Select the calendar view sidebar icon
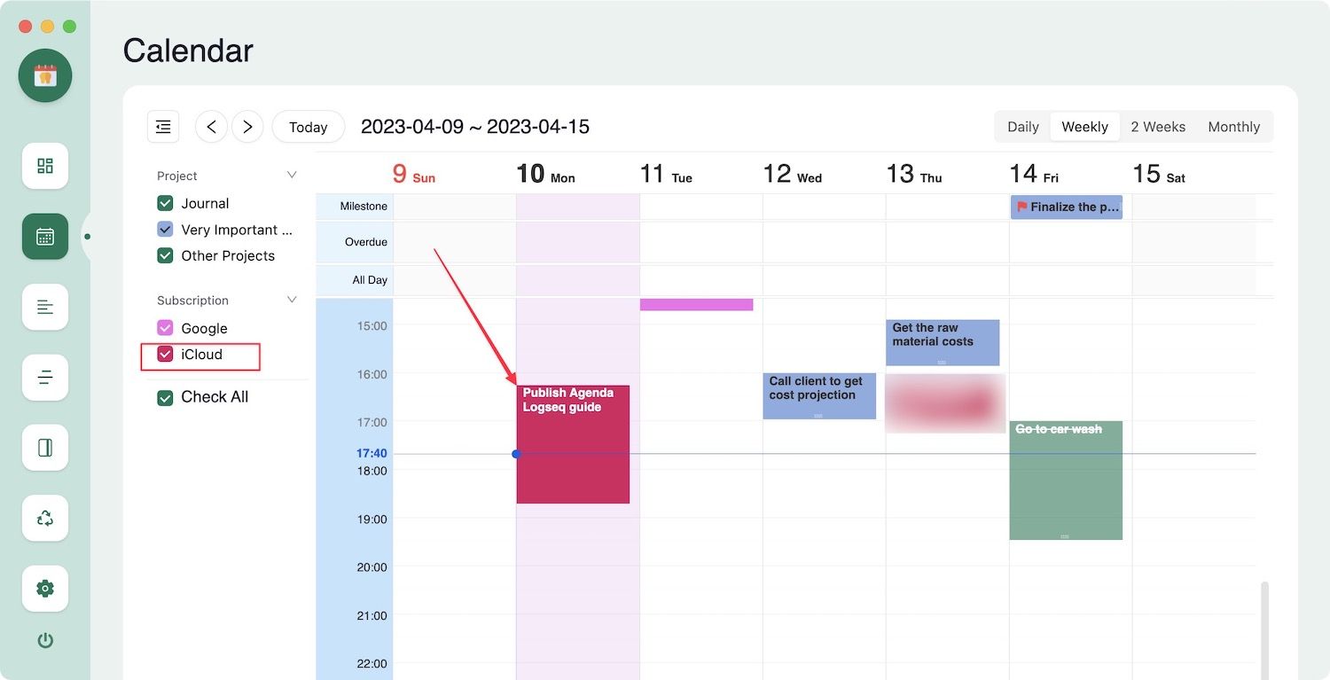Viewport: 1330px width, 680px height. click(45, 237)
